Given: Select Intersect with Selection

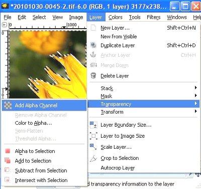Looking at the screenshot, I should (44, 180).
